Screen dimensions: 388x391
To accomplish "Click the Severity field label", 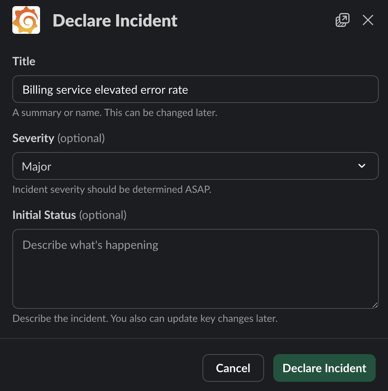I will pyautogui.click(x=33, y=138).
